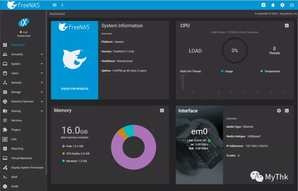Open the task manager clipboard icon
This screenshot has height=191, width=298.
click(x=263, y=5)
